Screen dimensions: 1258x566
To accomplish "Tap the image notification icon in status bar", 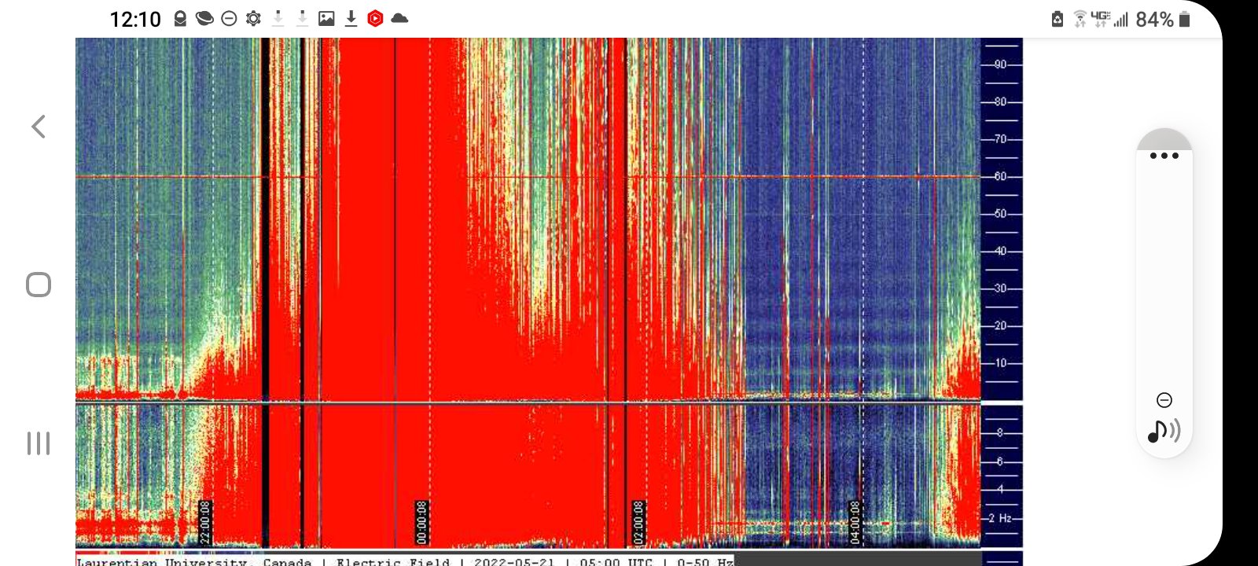I will click(x=326, y=18).
